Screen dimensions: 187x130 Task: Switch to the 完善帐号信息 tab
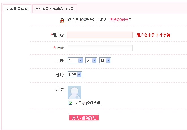(17, 9)
